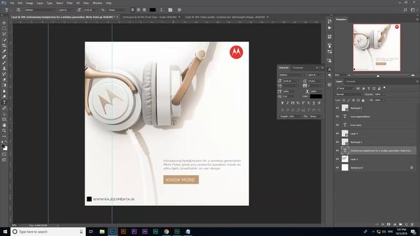Open layer Opacity dropdown
Viewport: 420px width, 236px height.
pyautogui.click(x=383, y=94)
